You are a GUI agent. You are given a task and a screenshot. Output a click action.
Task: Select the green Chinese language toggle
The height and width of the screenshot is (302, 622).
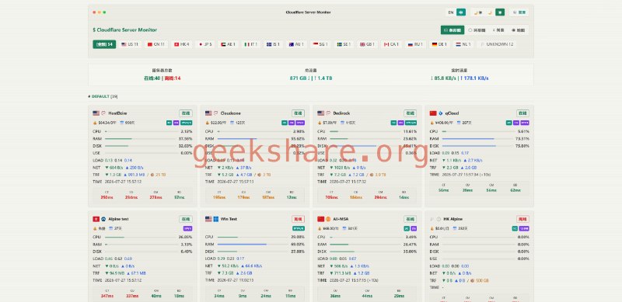[x=461, y=12]
